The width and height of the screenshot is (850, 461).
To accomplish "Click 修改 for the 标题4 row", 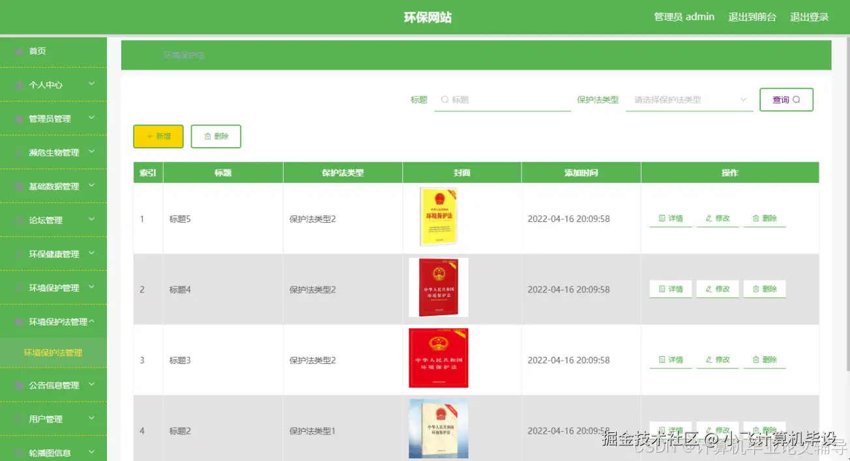I will [x=718, y=289].
